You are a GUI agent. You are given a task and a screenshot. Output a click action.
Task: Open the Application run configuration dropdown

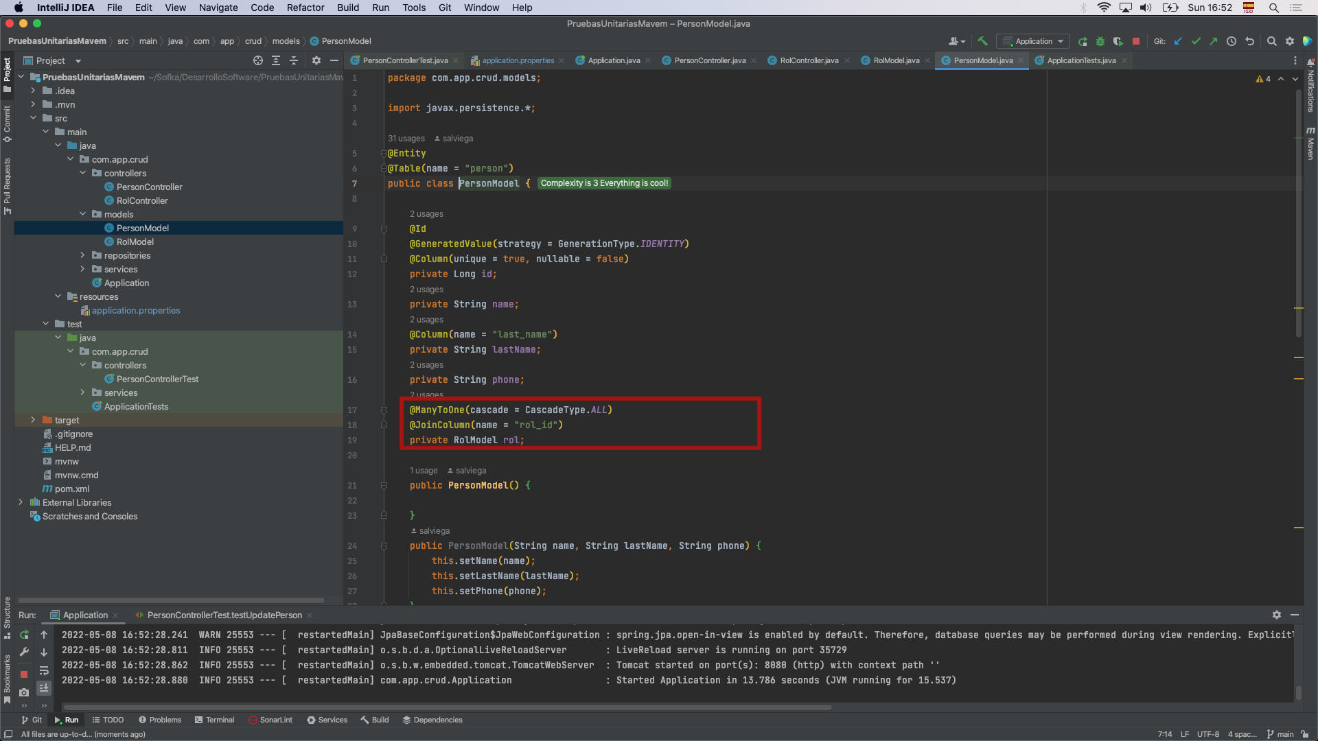(1033, 41)
